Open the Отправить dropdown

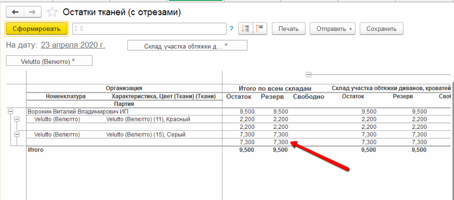coord(332,29)
